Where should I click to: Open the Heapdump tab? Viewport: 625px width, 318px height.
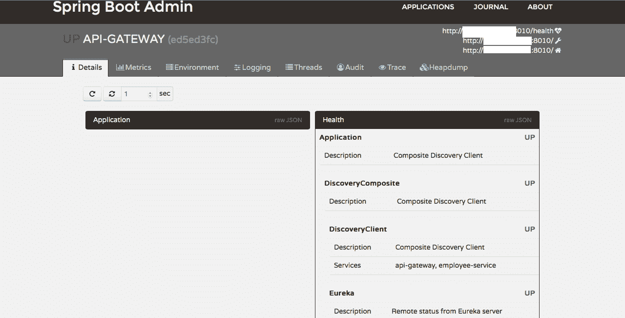coord(443,67)
